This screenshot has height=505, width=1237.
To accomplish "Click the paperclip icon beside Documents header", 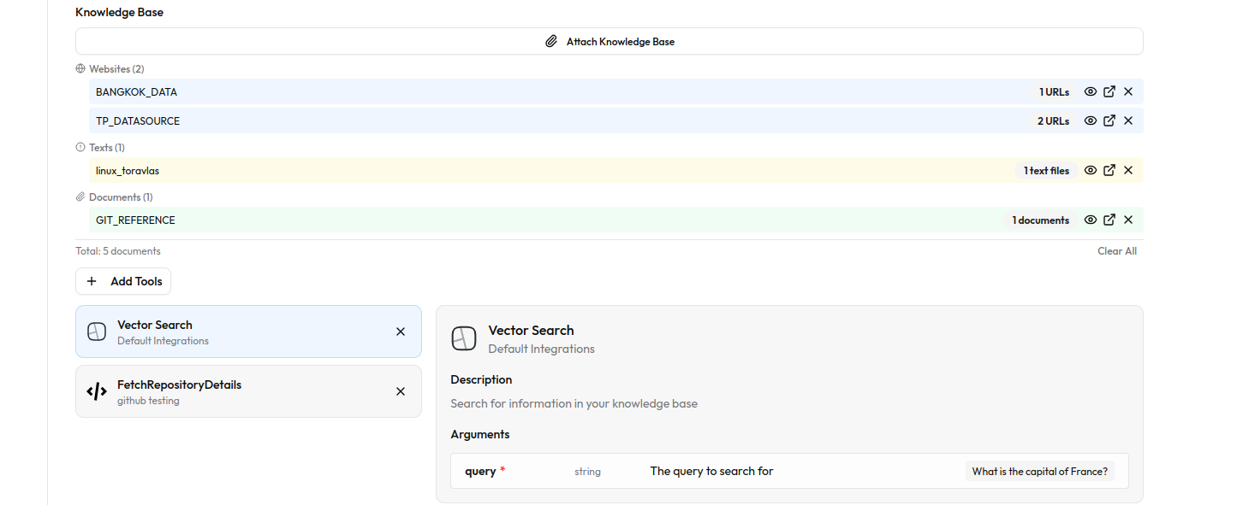I will point(80,197).
